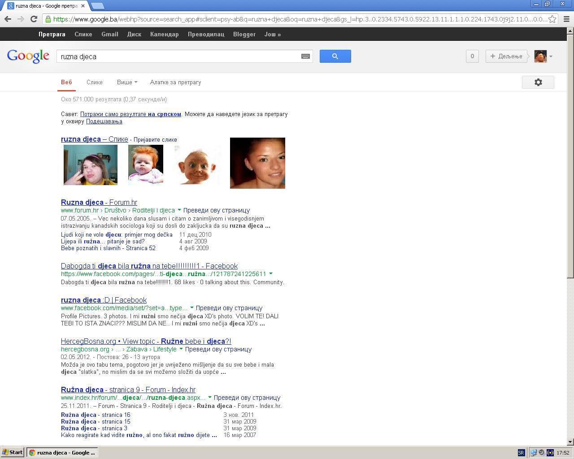The width and height of the screenshot is (574, 459).
Task: Open Слике in the top black bar
Action: [83, 34]
